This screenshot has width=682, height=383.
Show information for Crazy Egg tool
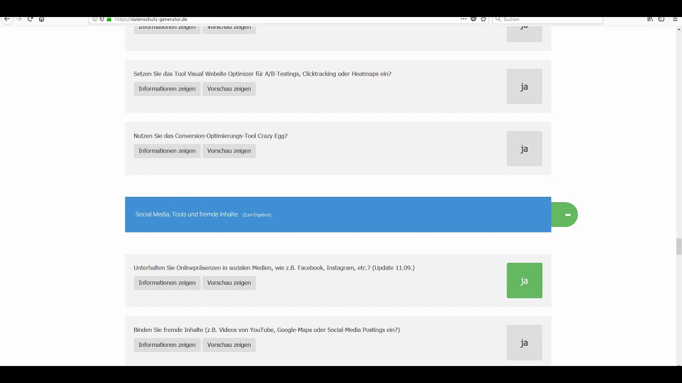tap(167, 151)
